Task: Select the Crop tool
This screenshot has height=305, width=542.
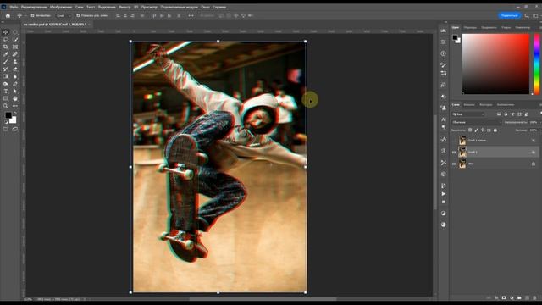Action: click(x=6, y=47)
